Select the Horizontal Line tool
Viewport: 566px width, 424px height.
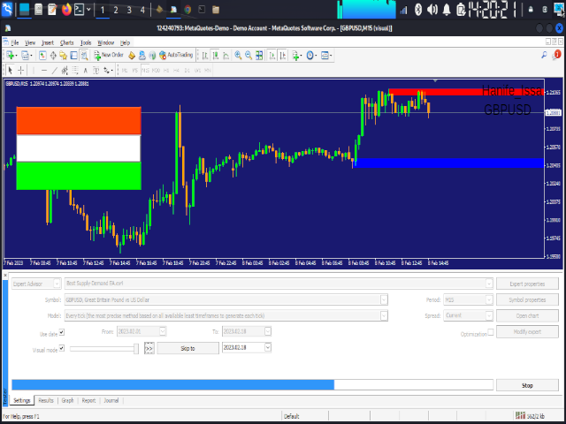click(44, 70)
